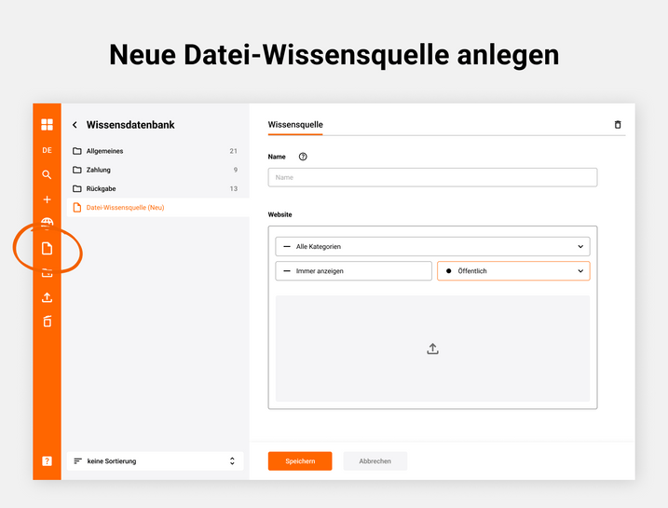Open help via the question mark sidebar icon
668x508 pixels.
(x=47, y=461)
